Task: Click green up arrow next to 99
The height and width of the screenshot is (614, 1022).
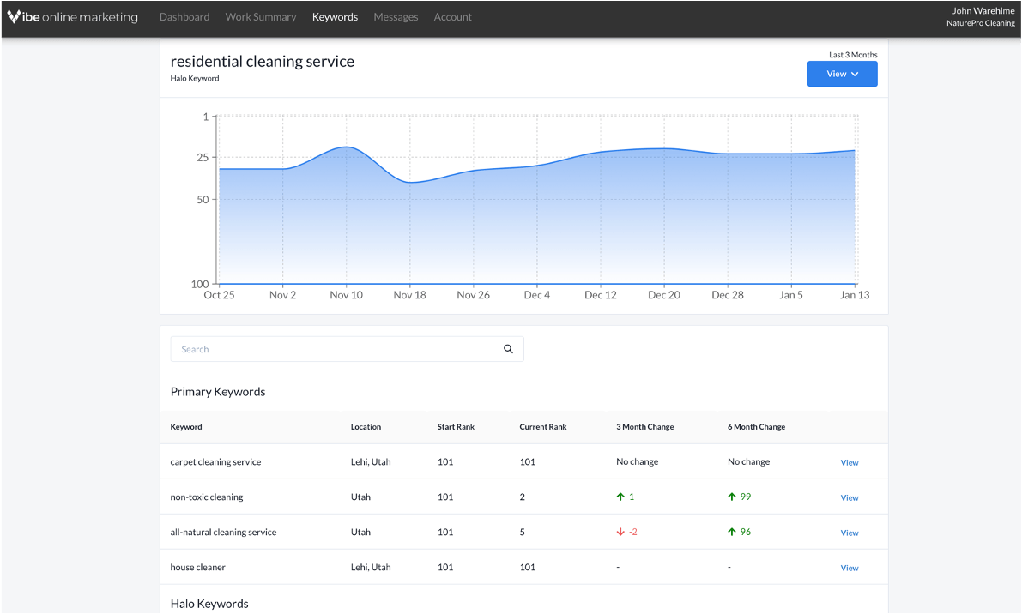Action: point(732,497)
